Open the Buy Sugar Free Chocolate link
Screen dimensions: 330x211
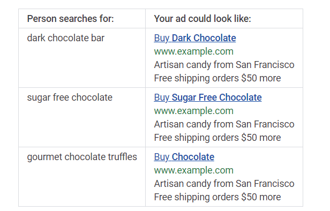pyautogui.click(x=208, y=97)
